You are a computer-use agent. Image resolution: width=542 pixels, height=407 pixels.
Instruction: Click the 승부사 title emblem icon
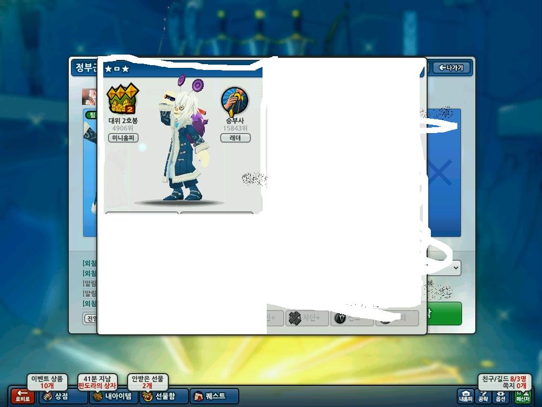pos(234,101)
